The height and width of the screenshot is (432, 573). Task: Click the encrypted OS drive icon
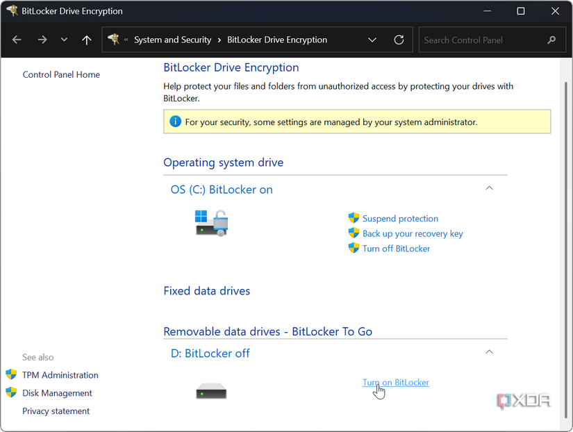[211, 223]
